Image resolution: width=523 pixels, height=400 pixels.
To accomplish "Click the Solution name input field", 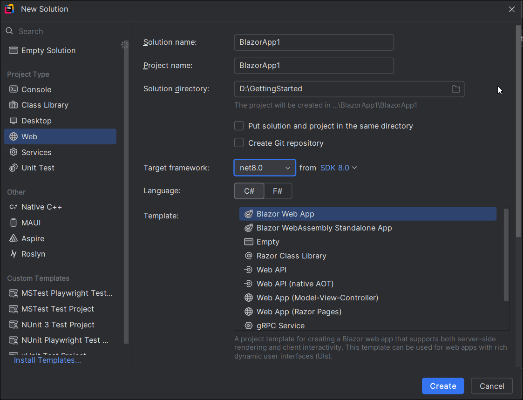I will point(313,42).
